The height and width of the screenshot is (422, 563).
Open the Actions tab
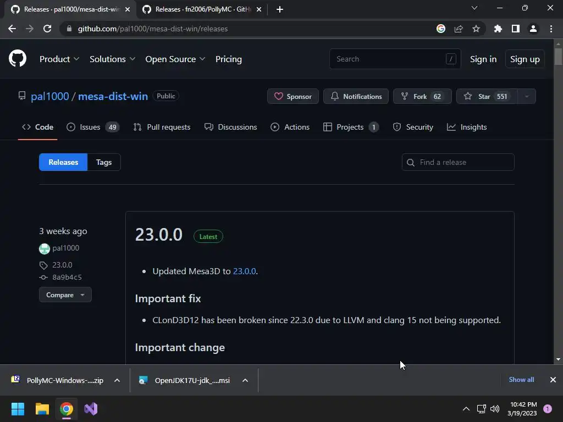(290, 127)
